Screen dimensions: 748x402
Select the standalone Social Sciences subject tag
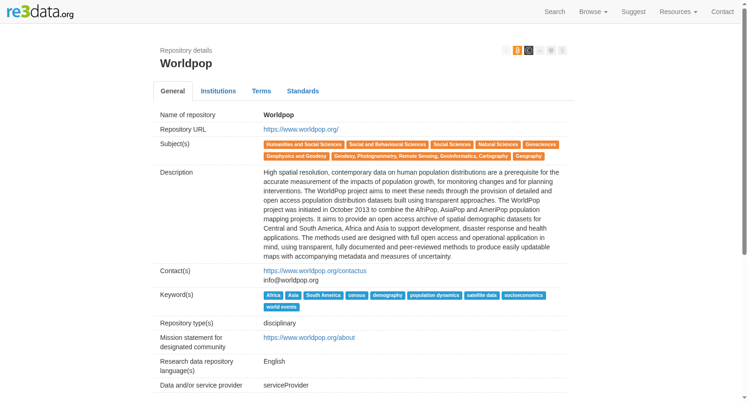tap(452, 145)
